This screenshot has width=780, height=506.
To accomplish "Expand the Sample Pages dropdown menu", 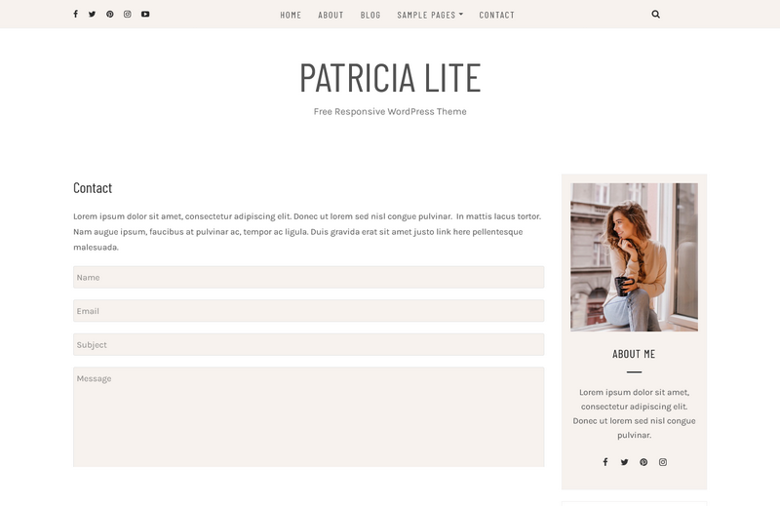I will (x=430, y=15).
